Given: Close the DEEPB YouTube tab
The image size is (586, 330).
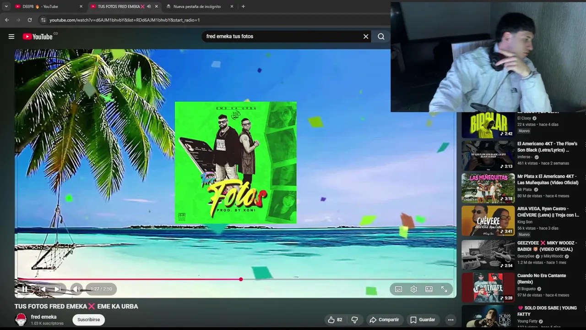Looking at the screenshot, I should coord(81,6).
